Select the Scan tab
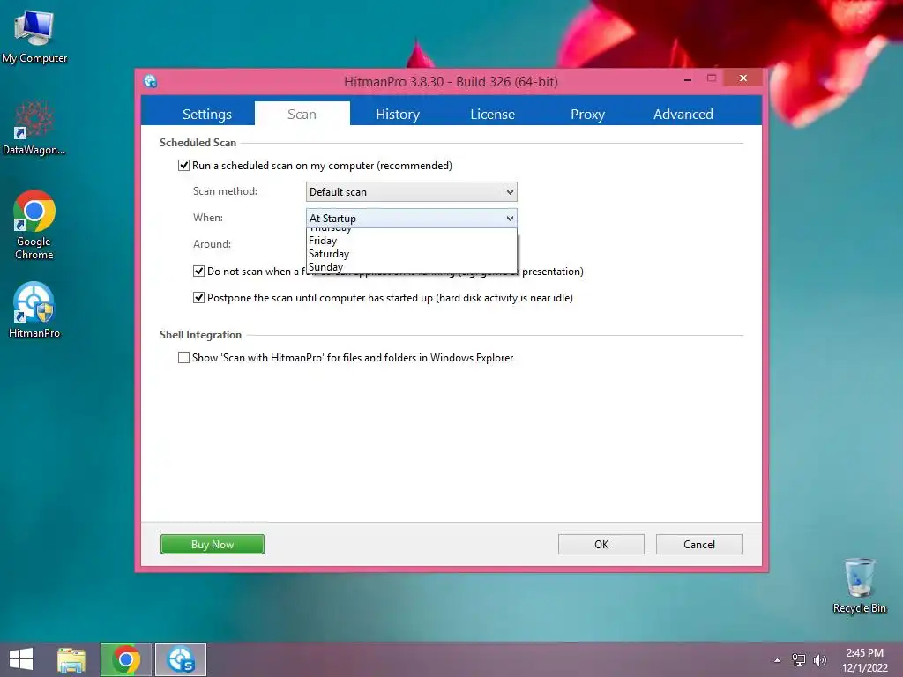903x677 pixels. 302,114
